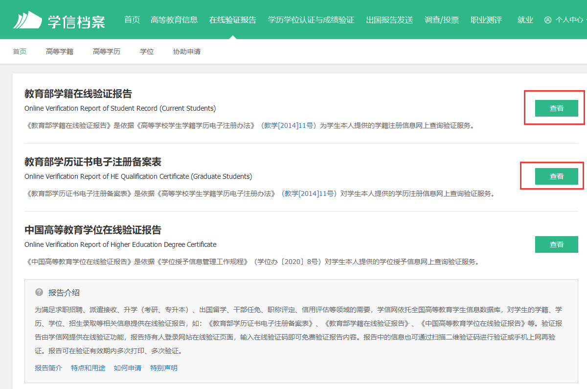The height and width of the screenshot is (389, 587).
Task: Click 查看 for 教育部学历证书电子注册备案表
Action: point(557,176)
